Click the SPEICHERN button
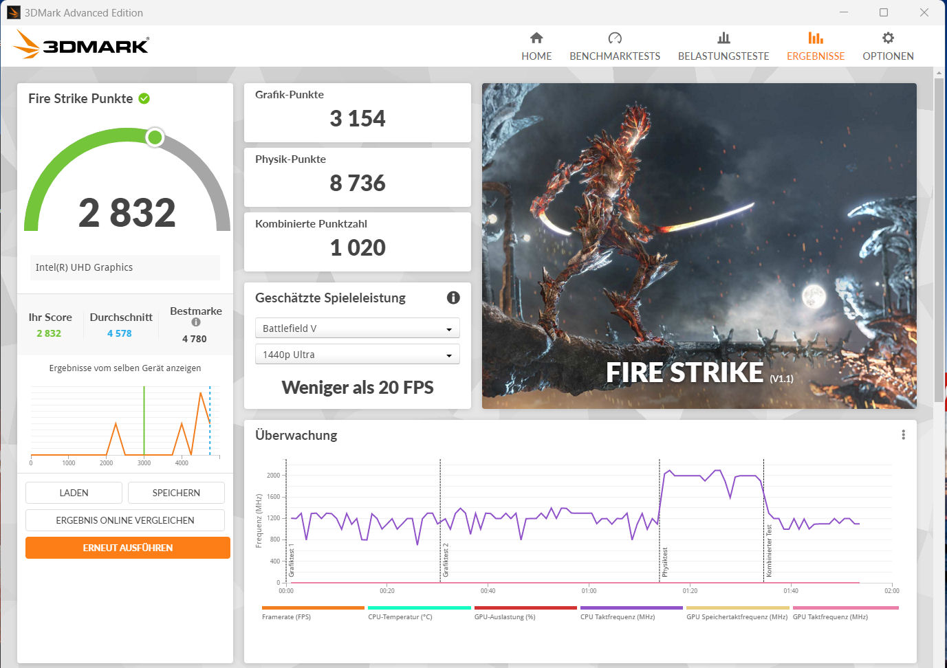Viewport: 947px width, 668px height. click(x=176, y=493)
